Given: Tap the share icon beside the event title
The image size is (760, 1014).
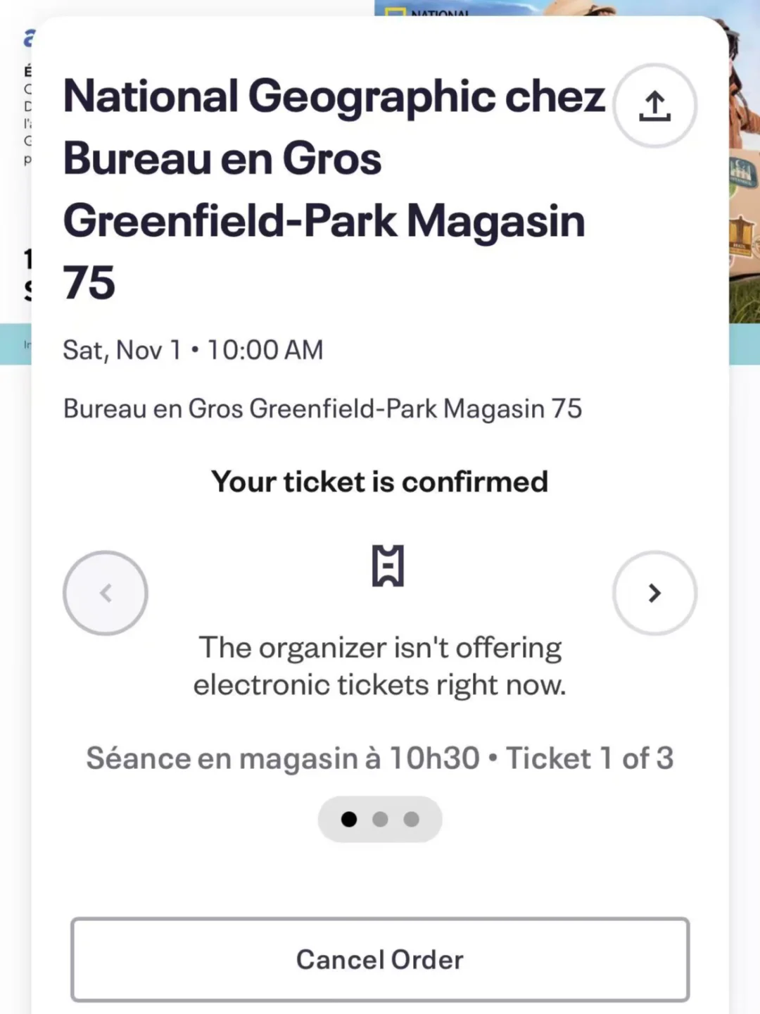Looking at the screenshot, I should (654, 106).
